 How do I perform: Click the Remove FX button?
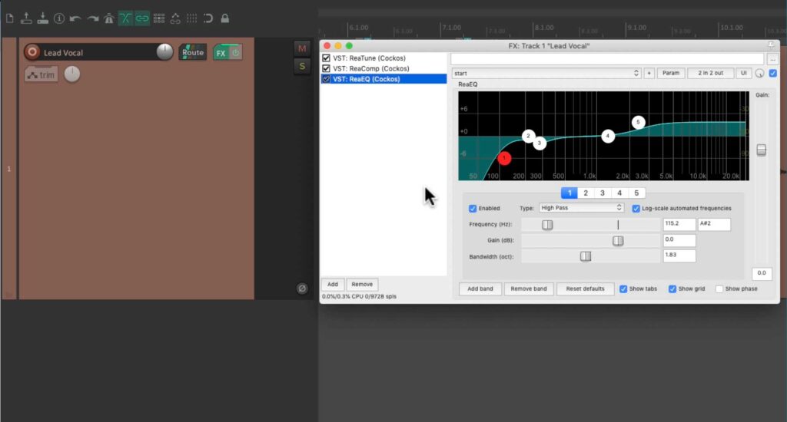pos(362,285)
